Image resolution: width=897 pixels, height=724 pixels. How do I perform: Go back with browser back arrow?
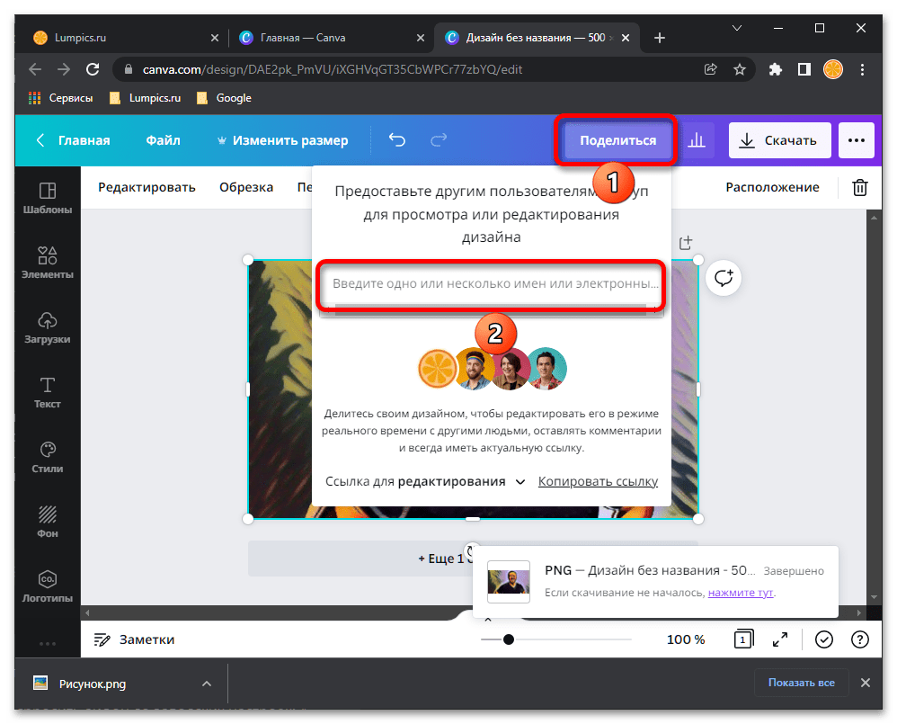(35, 70)
